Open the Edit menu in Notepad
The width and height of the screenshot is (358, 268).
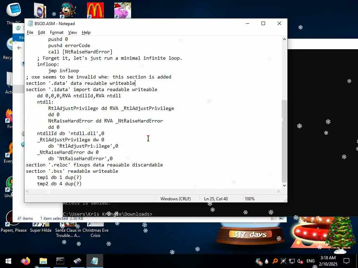pyautogui.click(x=41, y=32)
